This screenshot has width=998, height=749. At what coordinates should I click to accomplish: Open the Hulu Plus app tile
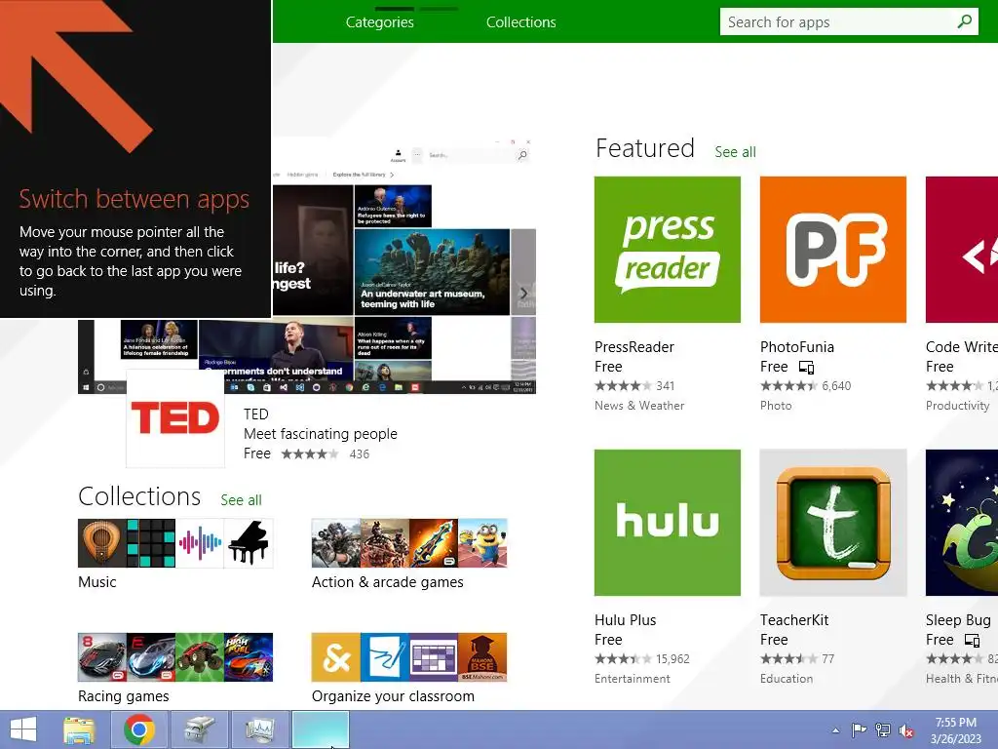click(x=667, y=523)
